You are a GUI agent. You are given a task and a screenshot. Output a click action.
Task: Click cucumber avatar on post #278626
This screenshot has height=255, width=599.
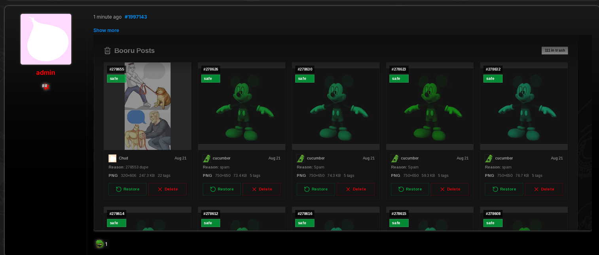207,158
